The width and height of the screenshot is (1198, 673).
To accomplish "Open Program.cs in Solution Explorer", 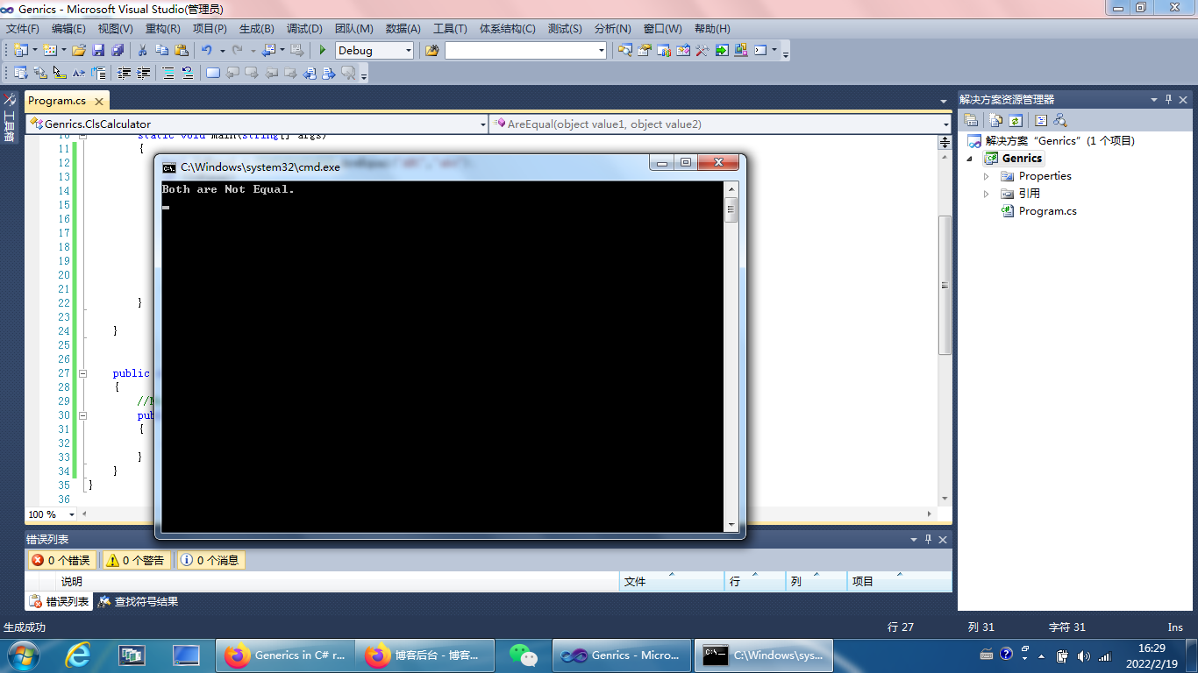I will coord(1047,211).
